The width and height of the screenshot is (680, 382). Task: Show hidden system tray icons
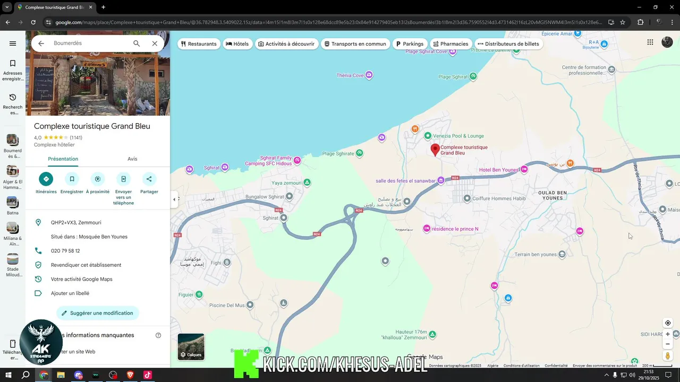pos(606,375)
